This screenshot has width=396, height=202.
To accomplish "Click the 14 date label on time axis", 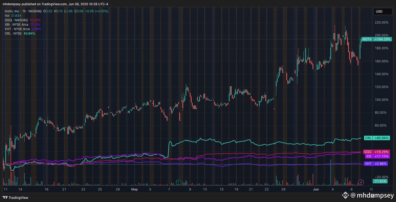I will [x=20, y=189].
